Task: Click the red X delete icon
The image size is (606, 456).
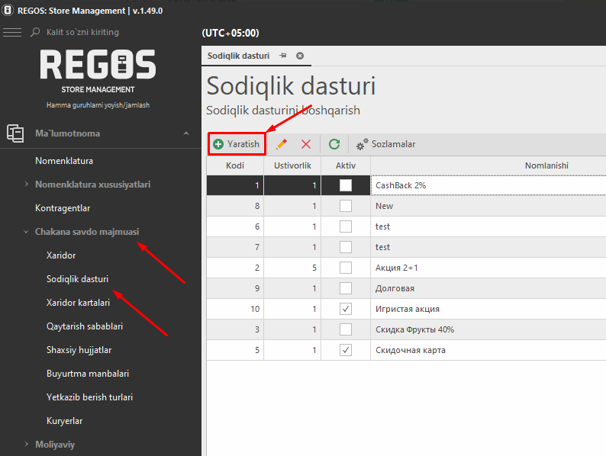Action: (306, 144)
